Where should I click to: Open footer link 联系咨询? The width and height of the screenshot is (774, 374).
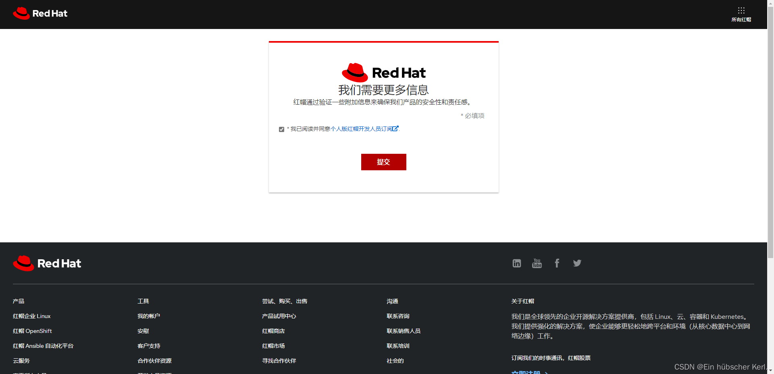pyautogui.click(x=398, y=316)
